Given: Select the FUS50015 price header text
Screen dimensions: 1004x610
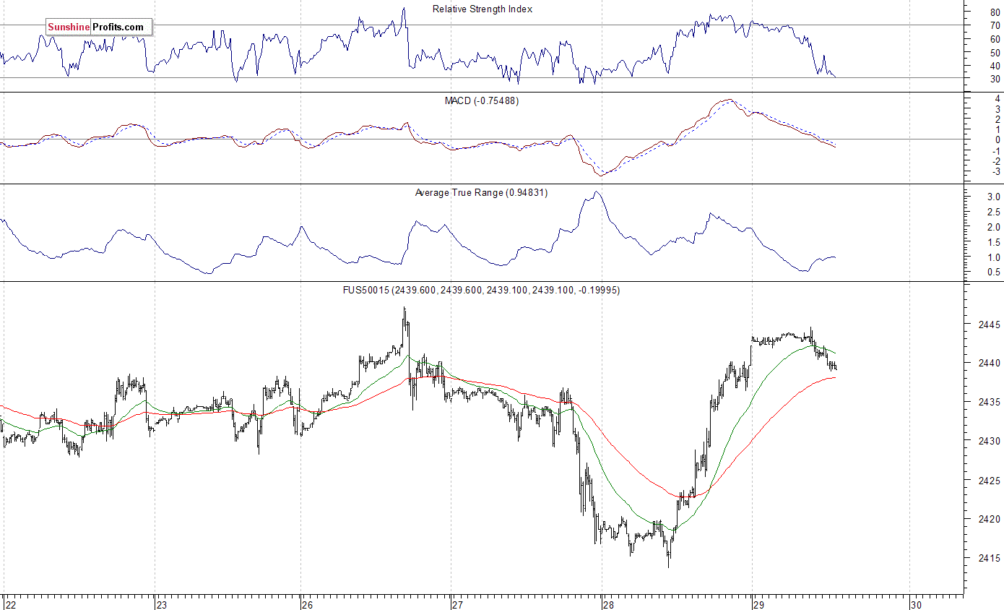Looking at the screenshot, I should pos(481,290).
